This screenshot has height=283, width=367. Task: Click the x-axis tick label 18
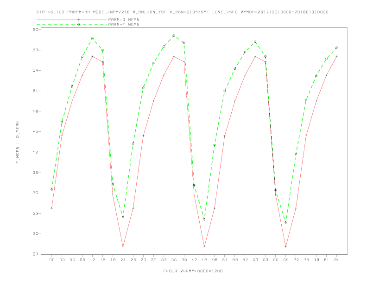click(x=113, y=260)
